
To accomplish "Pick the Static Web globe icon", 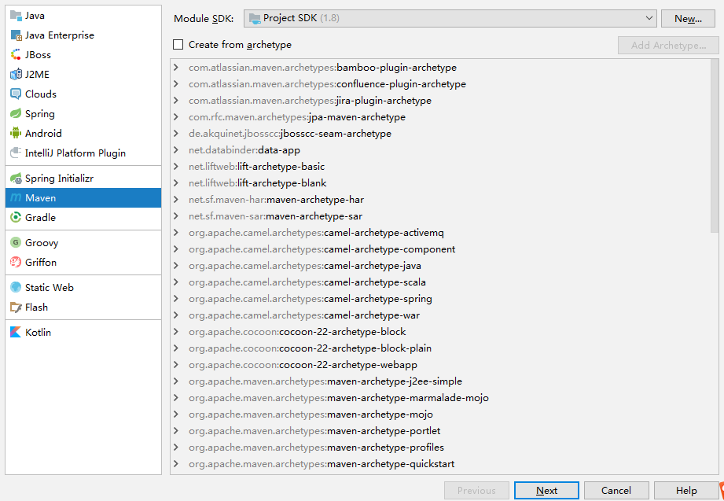I will pos(16,288).
